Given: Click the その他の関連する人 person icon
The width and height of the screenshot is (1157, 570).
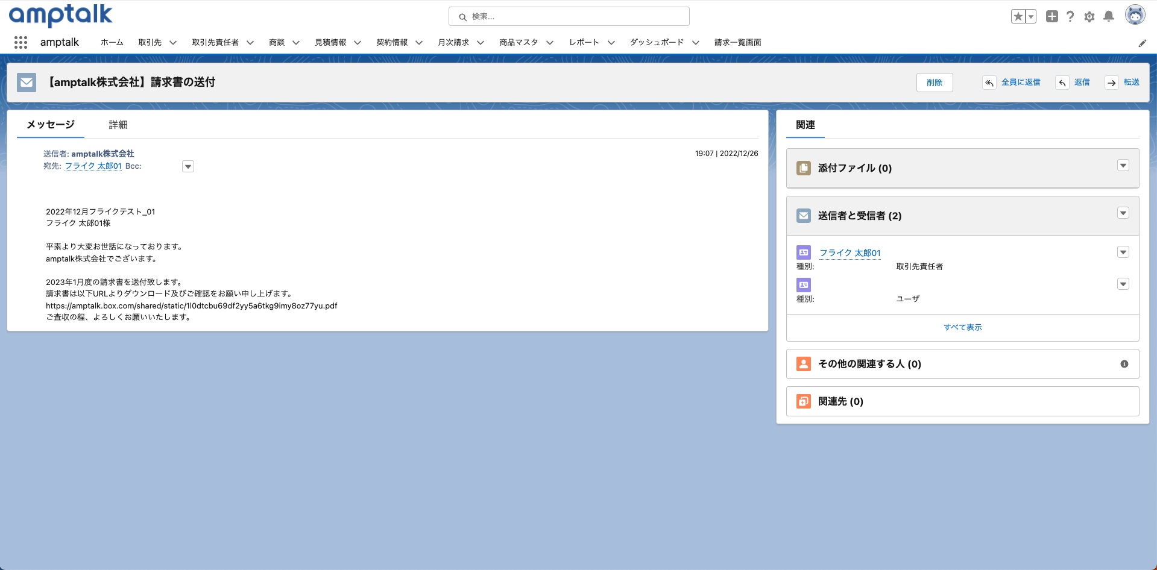Looking at the screenshot, I should [804, 364].
